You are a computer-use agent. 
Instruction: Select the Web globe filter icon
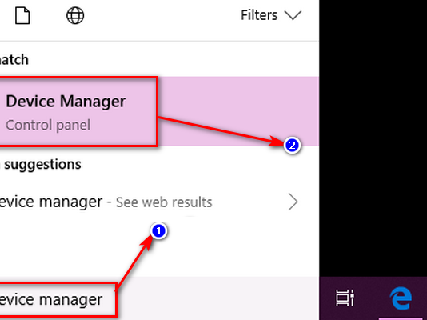click(75, 15)
